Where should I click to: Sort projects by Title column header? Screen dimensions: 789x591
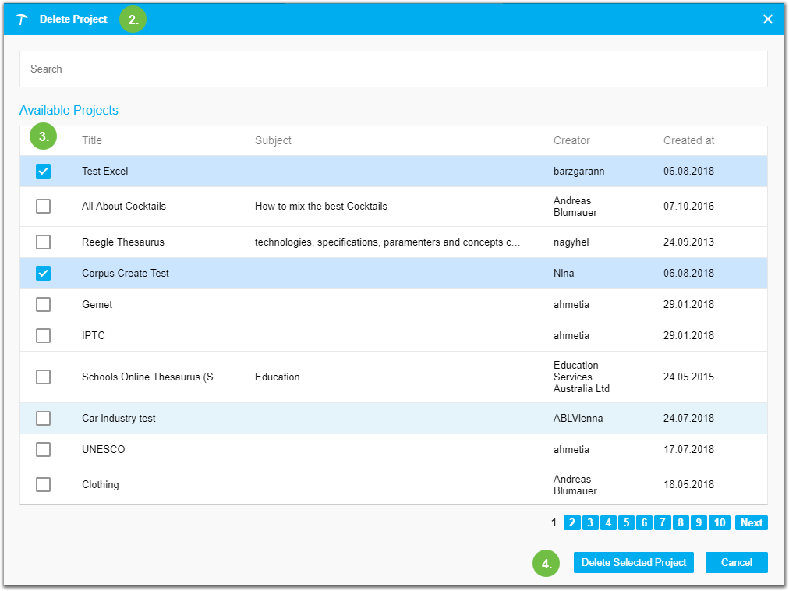[92, 140]
